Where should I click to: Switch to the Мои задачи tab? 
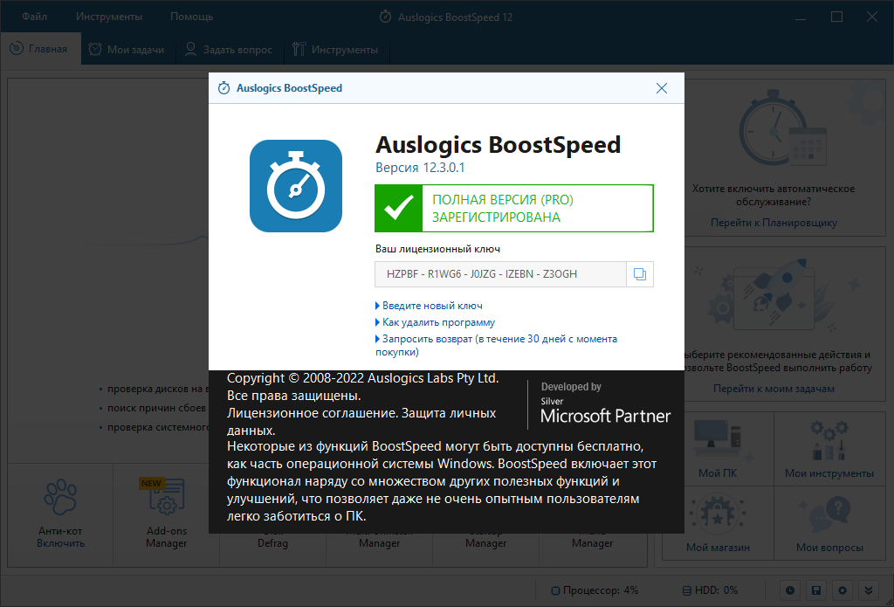click(127, 50)
